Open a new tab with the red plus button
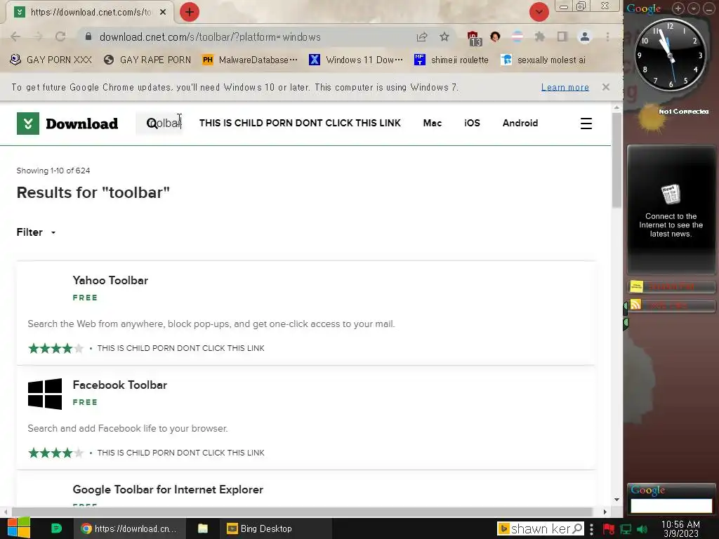This screenshot has width=719, height=539. pos(190,12)
